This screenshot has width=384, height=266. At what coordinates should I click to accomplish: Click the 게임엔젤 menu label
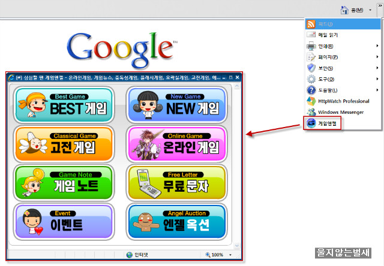(327, 123)
